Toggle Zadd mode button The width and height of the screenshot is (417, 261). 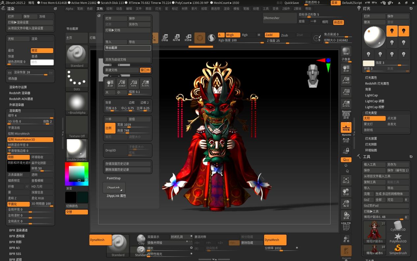pos(272,35)
